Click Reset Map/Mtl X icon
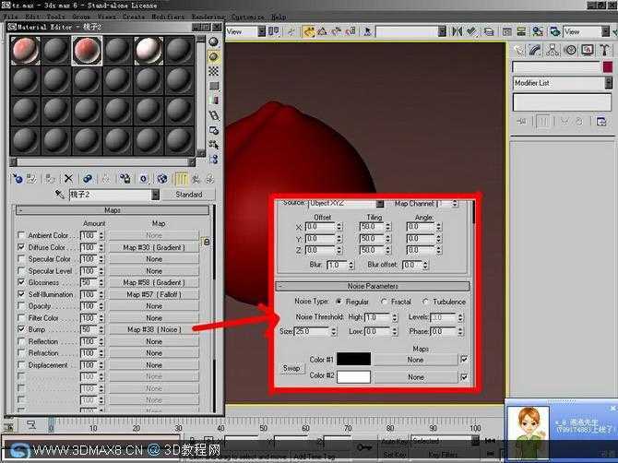 point(68,179)
